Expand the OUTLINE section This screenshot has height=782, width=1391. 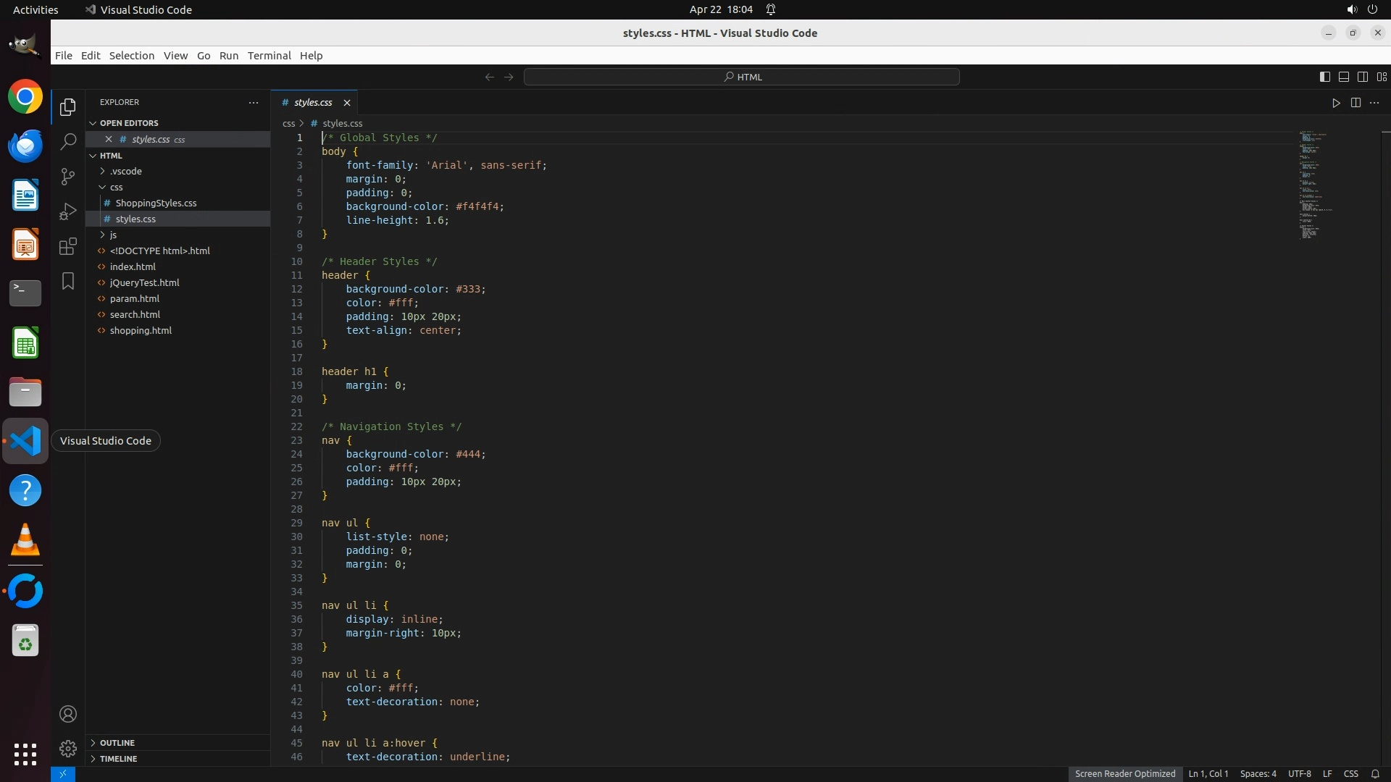tap(117, 743)
